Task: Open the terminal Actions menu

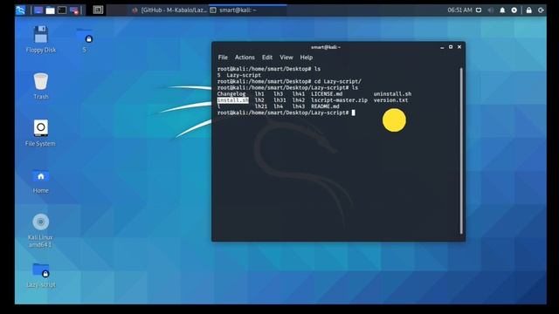Action: [245, 58]
